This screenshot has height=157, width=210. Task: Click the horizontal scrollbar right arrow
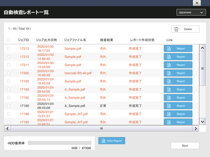(x=196, y=129)
